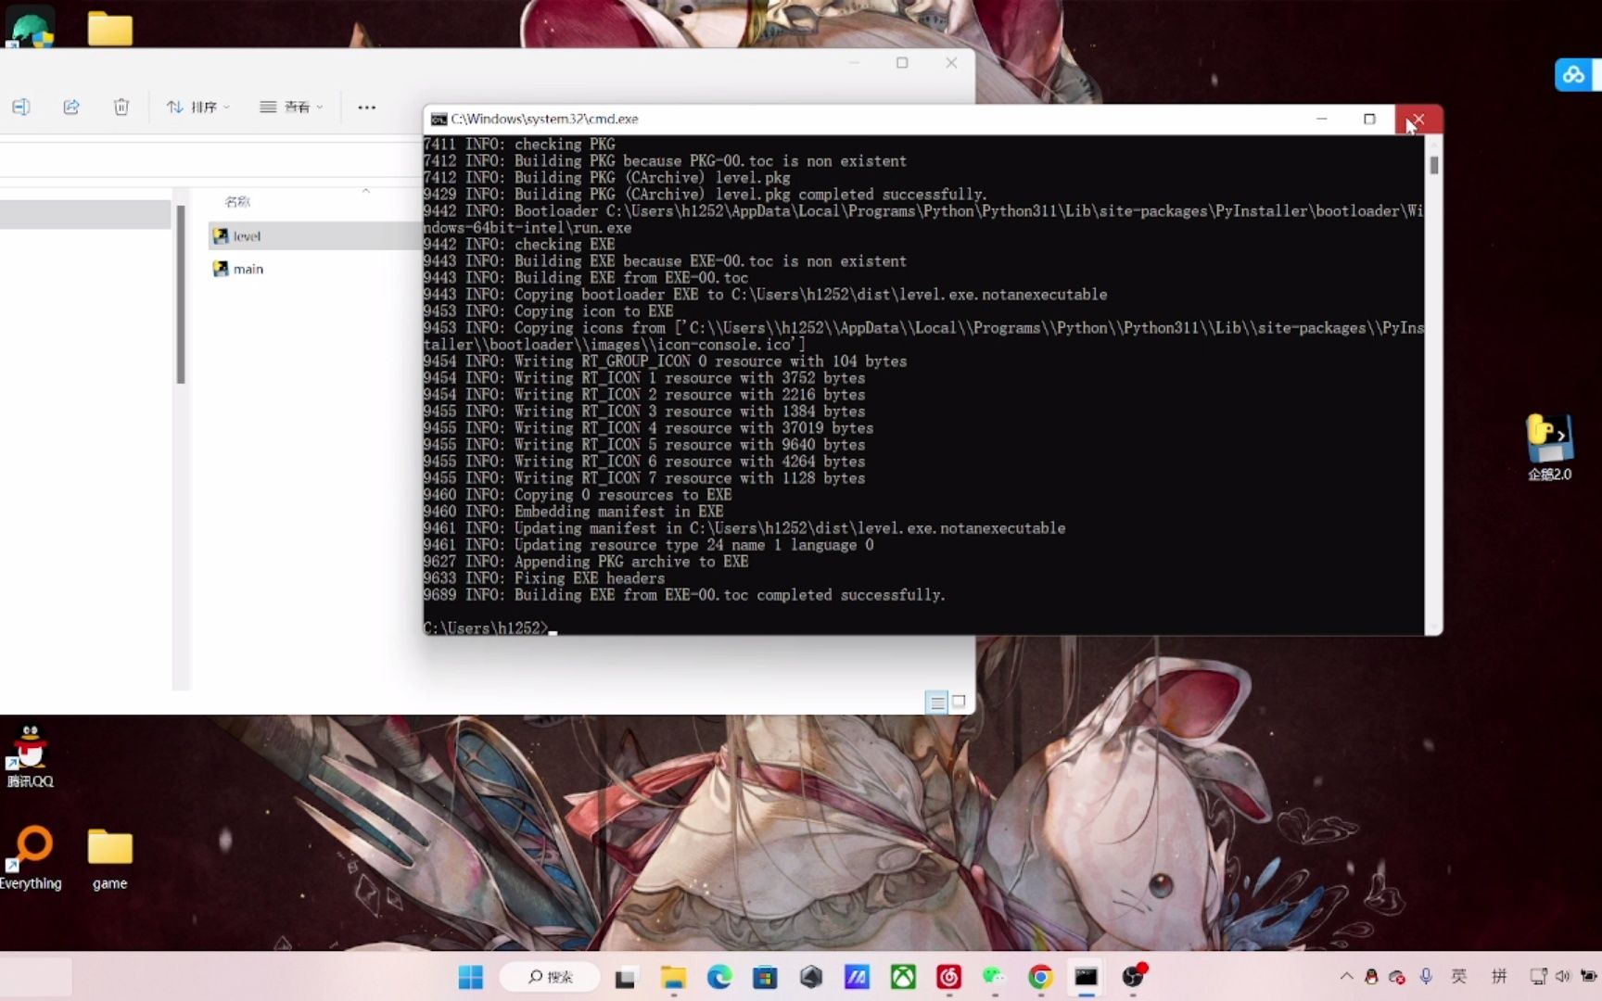1602x1001 pixels.
Task: Open Xbox app from taskbar
Action: [903, 977]
